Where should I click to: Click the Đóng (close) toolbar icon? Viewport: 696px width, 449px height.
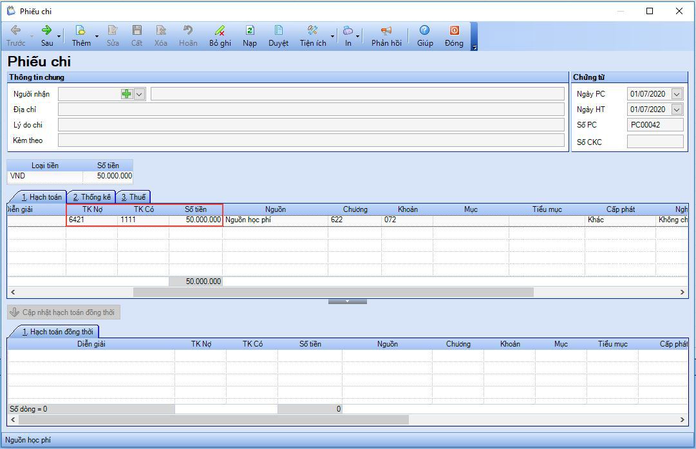pos(454,30)
